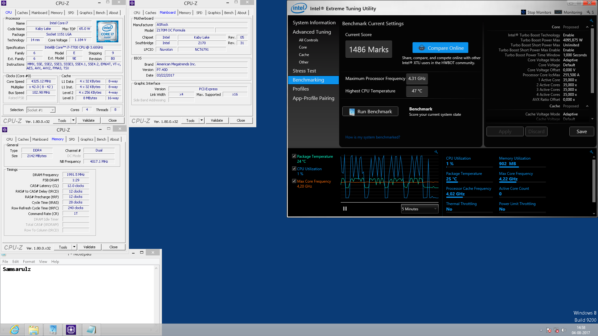Pause the XTU monitoring graph

(345, 209)
